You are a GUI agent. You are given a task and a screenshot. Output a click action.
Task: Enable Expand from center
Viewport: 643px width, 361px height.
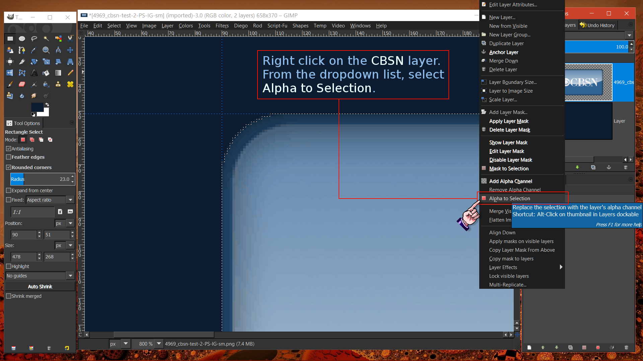coord(9,191)
